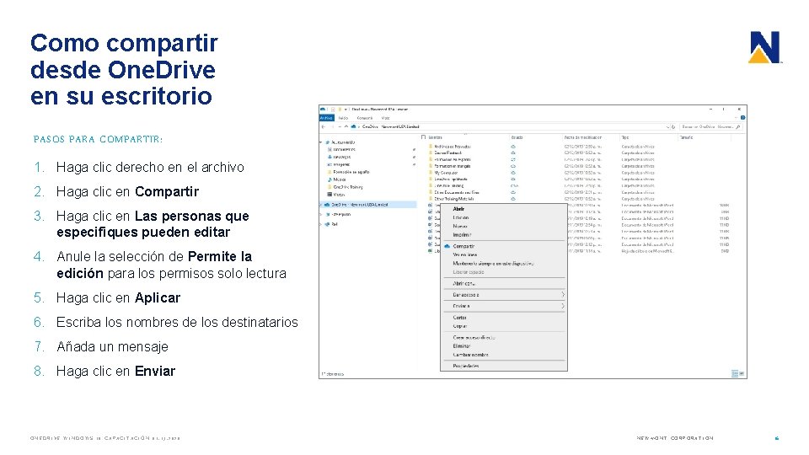Sort by the Nombre column header

pyautogui.click(x=436, y=137)
